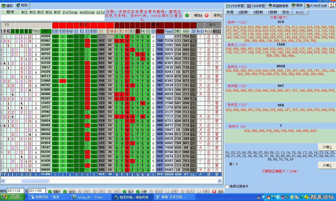Click the horizontal scrollbar thumb under the table
336x201 pixels.
tap(35, 181)
